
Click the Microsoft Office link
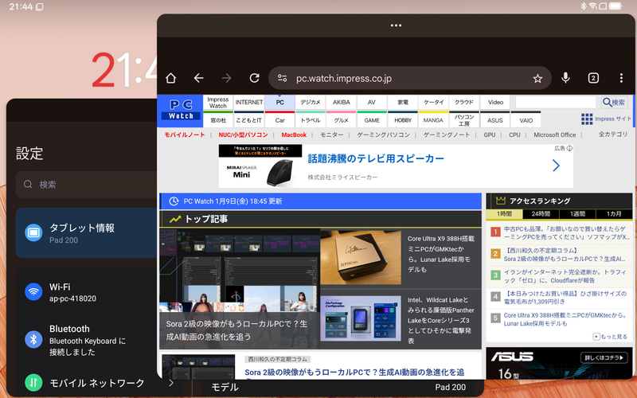[x=554, y=135]
